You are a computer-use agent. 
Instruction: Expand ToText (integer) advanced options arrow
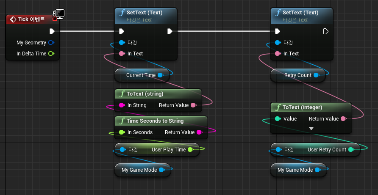pos(311,129)
